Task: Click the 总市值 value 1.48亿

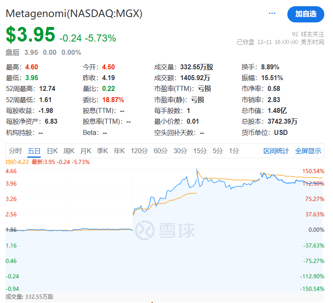Action: (x=277, y=111)
